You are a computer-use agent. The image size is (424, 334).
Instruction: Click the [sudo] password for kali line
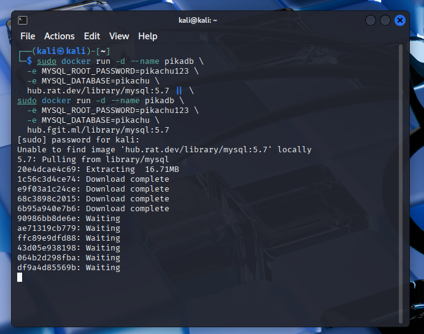coord(79,140)
